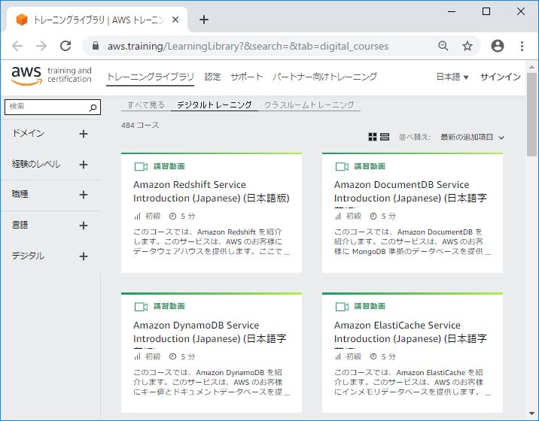Expand the 言語 filter
The width and height of the screenshot is (539, 421).
[84, 226]
